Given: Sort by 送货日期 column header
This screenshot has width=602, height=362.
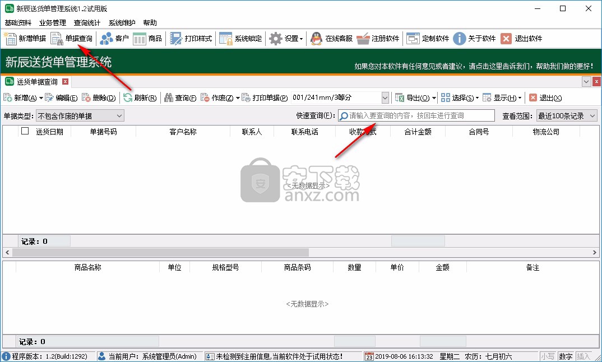Looking at the screenshot, I should pos(49,132).
